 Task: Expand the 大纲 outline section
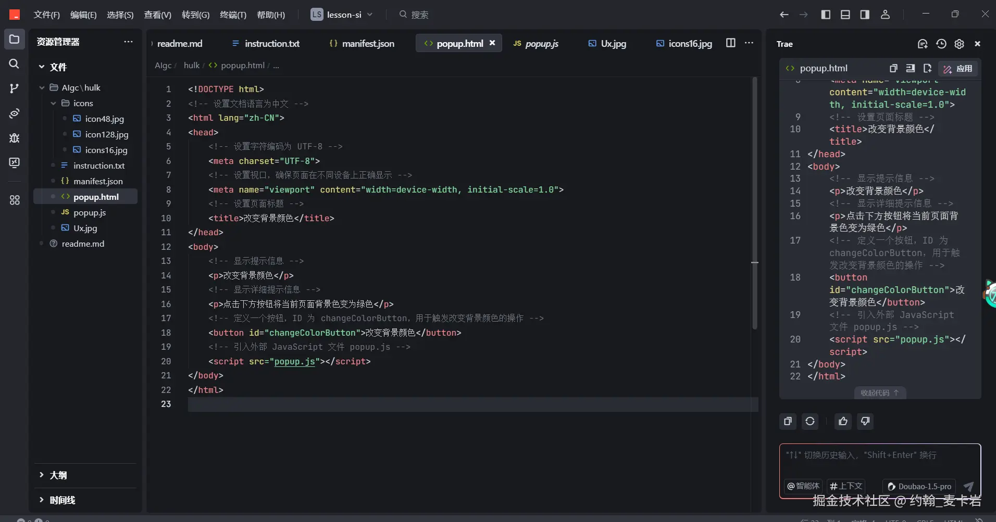53,475
